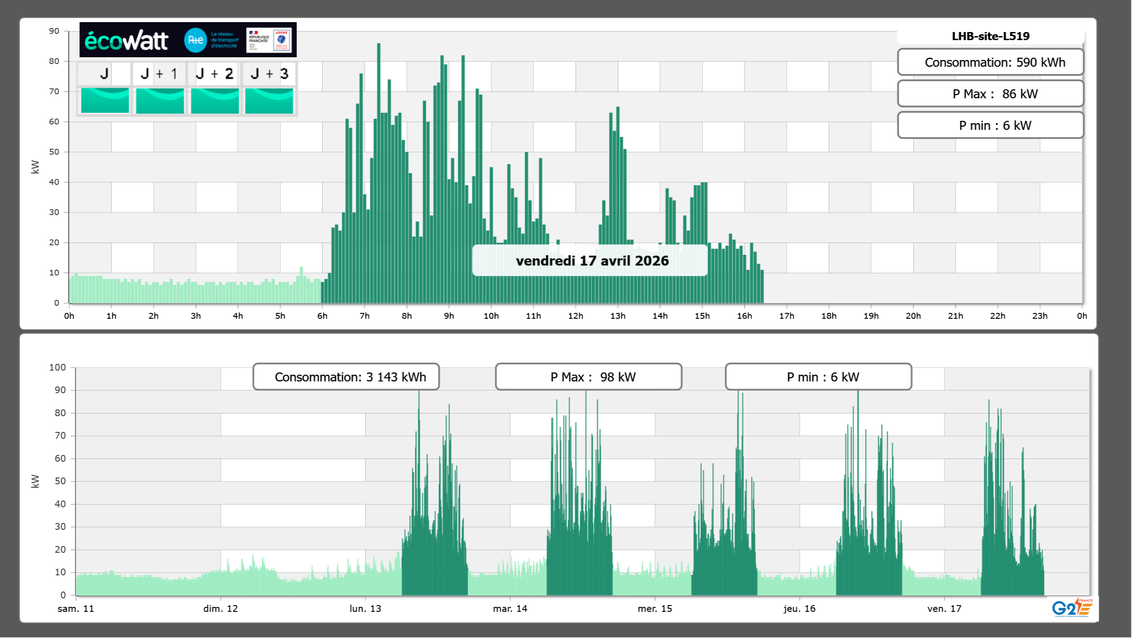Select the J + 3 forecast tab
The width and height of the screenshot is (1132, 638).
[x=269, y=73]
